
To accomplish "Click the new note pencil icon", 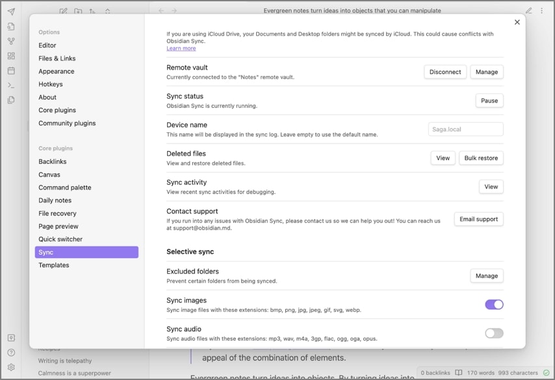I will coord(63,11).
